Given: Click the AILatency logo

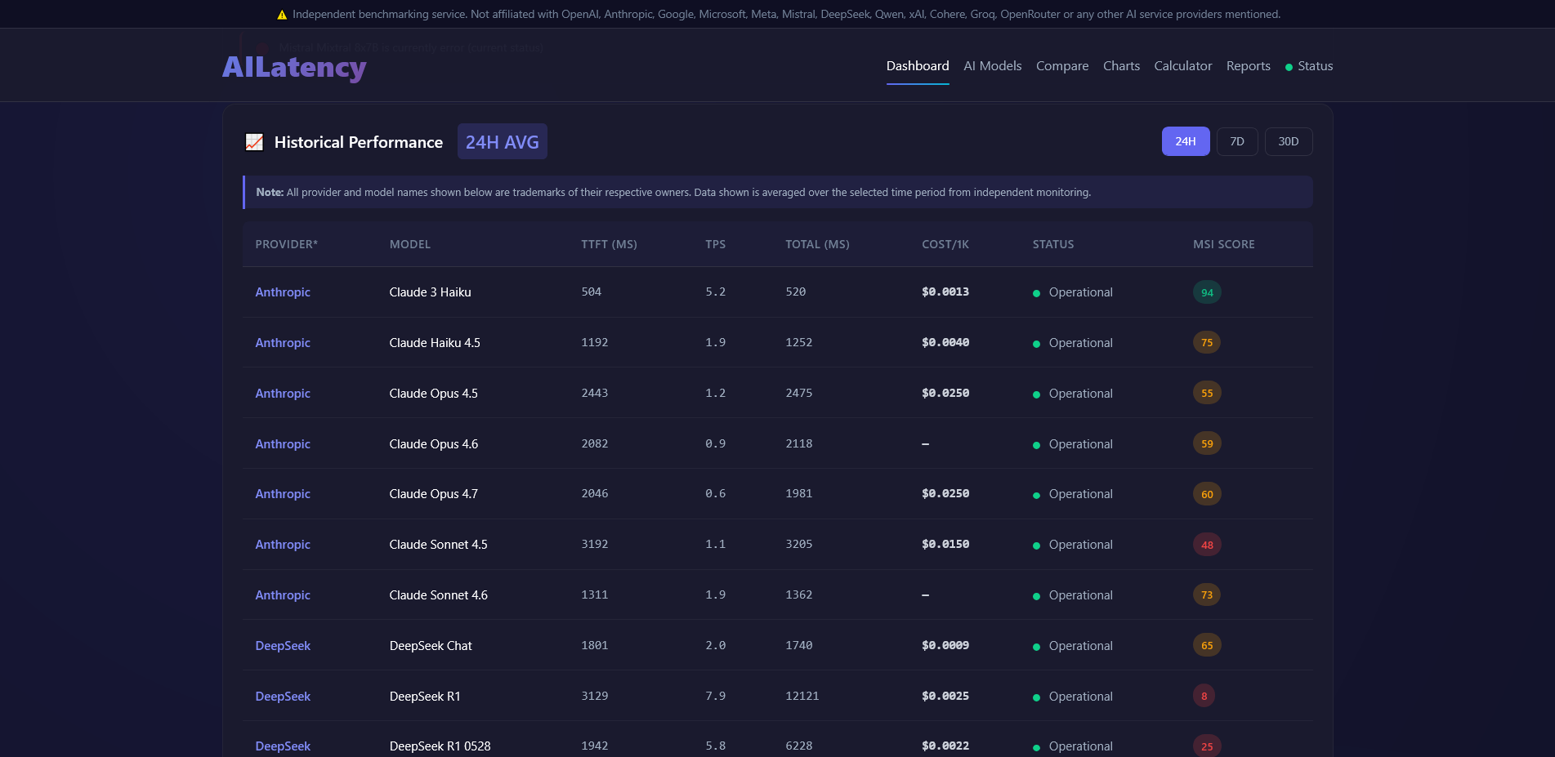Looking at the screenshot, I should pyautogui.click(x=294, y=67).
